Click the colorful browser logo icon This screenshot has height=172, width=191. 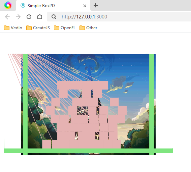8,5
